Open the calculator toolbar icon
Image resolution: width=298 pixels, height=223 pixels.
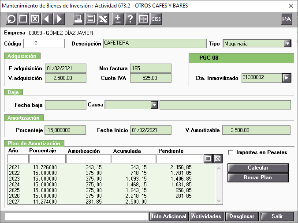(x=143, y=19)
